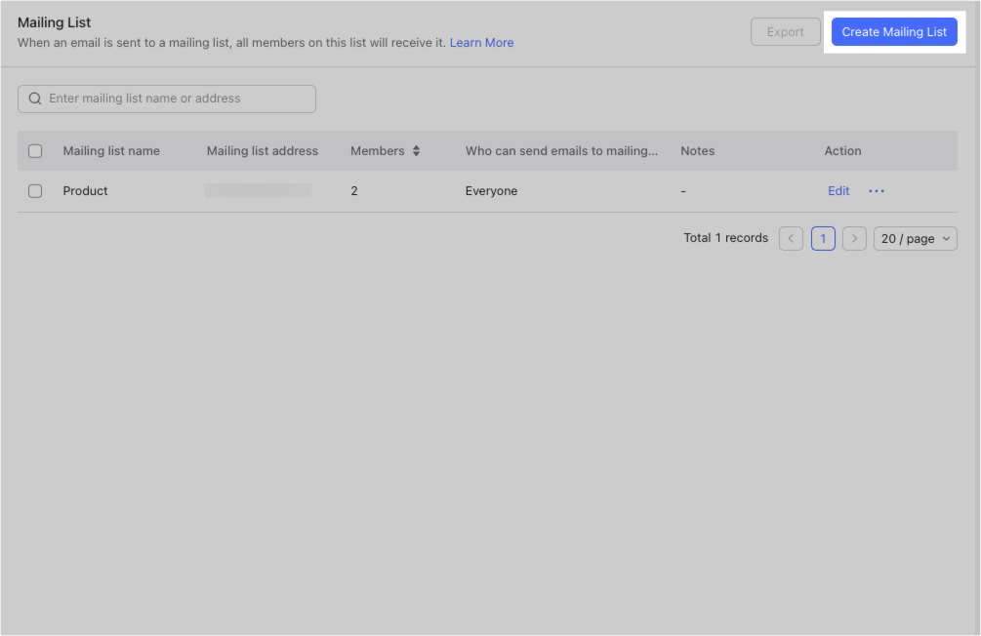Viewport: 981px width, 636px height.
Task: Expand the page size selector
Action: pyautogui.click(x=915, y=238)
